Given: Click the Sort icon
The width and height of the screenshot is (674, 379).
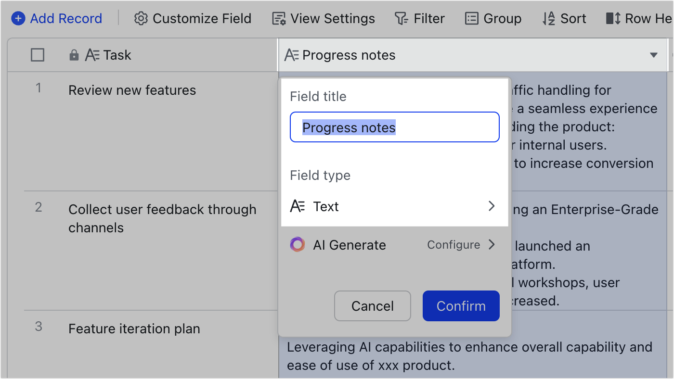Looking at the screenshot, I should [549, 18].
